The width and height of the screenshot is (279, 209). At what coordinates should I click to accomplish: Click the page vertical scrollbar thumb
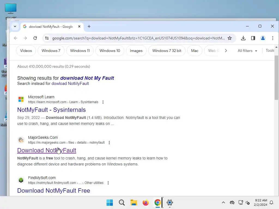[x=276, y=78]
